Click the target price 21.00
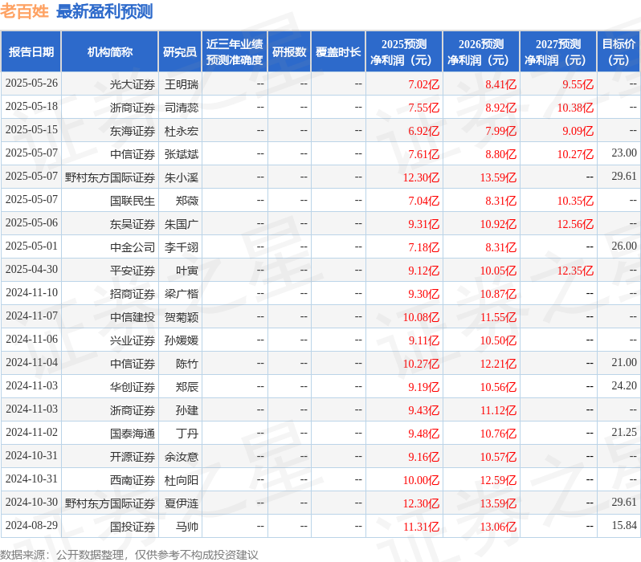 coord(624,363)
